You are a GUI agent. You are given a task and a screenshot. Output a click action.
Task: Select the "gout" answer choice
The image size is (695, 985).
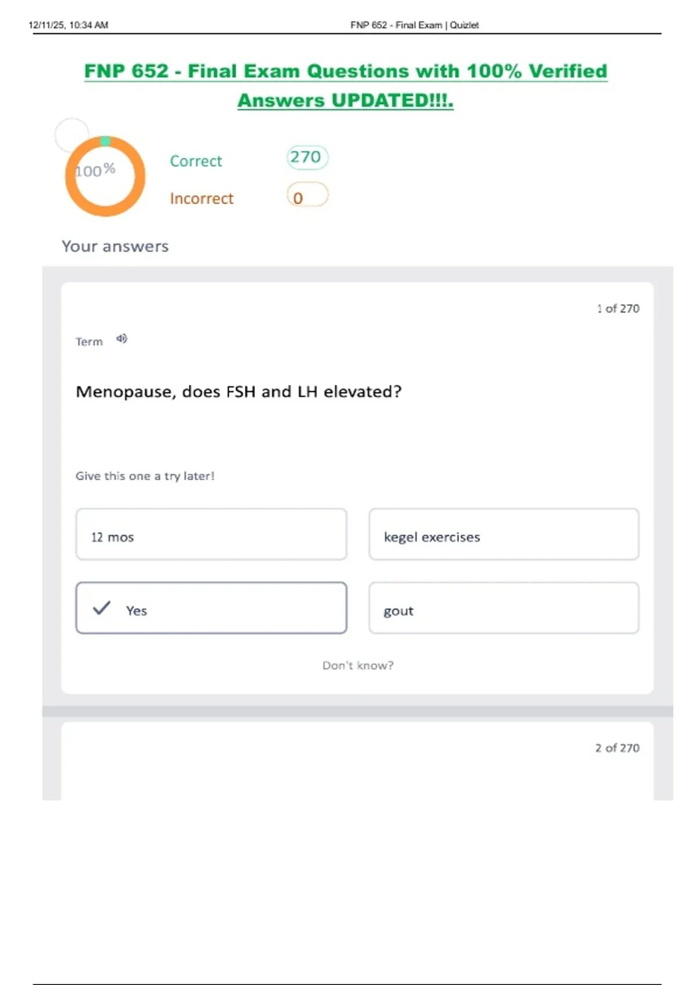click(x=503, y=608)
